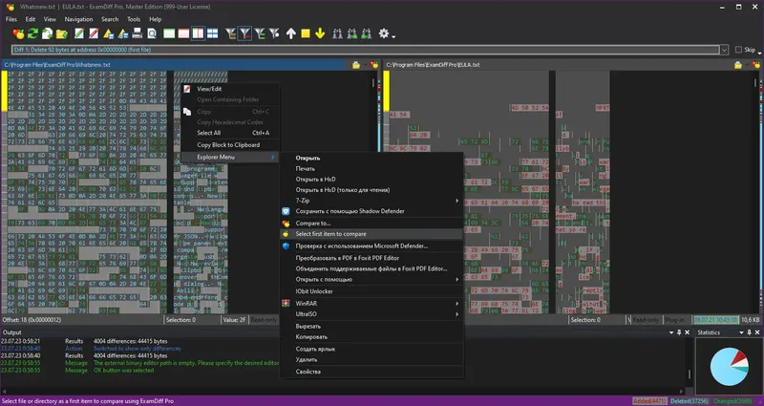Click the Print preview magnifier icon
This screenshot has height=406, width=764.
[152, 33]
